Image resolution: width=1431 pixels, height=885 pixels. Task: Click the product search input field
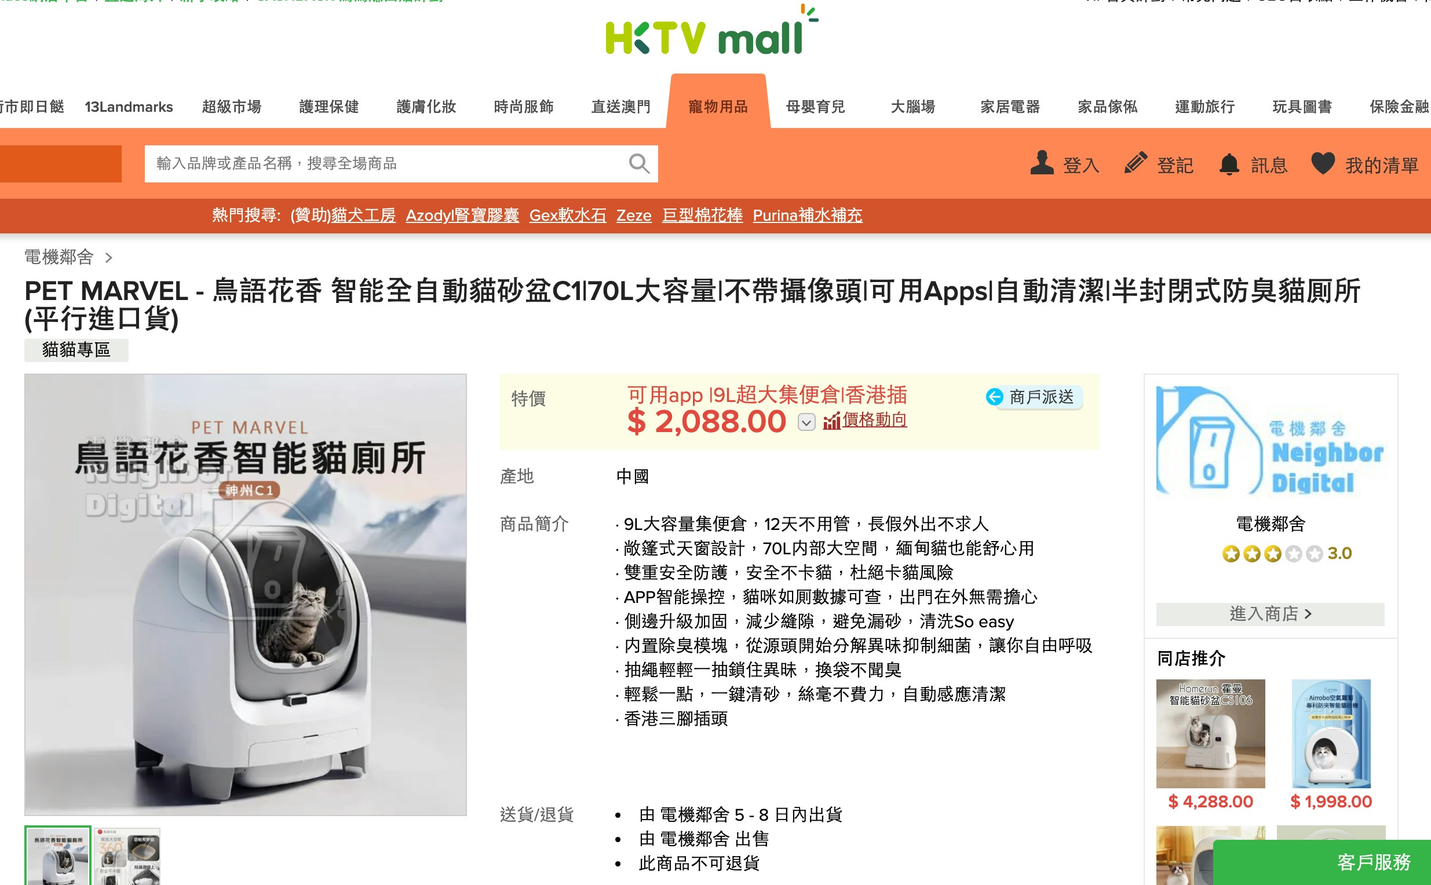[x=386, y=163]
